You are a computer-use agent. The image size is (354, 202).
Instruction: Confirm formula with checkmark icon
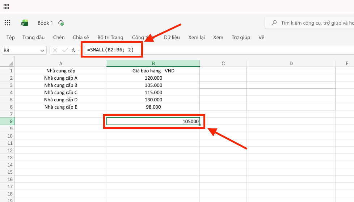point(65,50)
